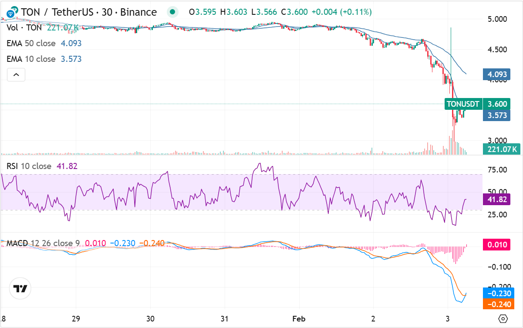Click the purple "41.82" RSI axis label
Screen dimensions: 523x328
pyautogui.click(x=497, y=199)
